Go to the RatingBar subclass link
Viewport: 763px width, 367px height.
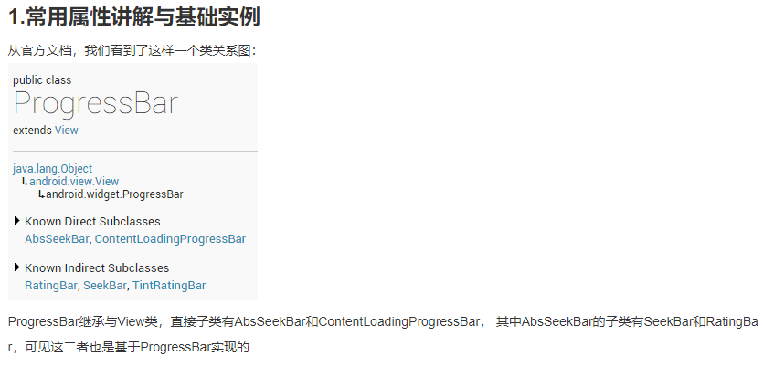point(51,286)
